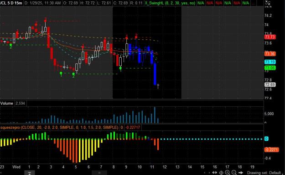The image size is (285, 175).
Task: Click the Wed label on time axis
Action: (x=16, y=167)
